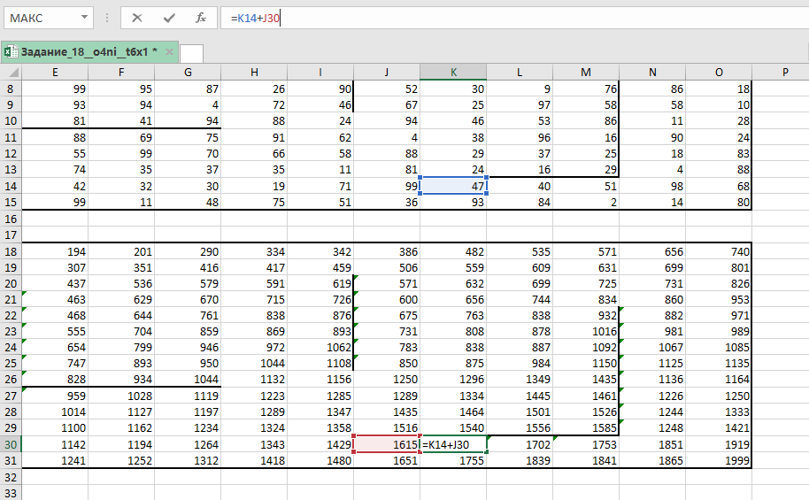Image resolution: width=809 pixels, height=500 pixels.
Task: Open the МАКС name box dropdown
Action: 84,18
